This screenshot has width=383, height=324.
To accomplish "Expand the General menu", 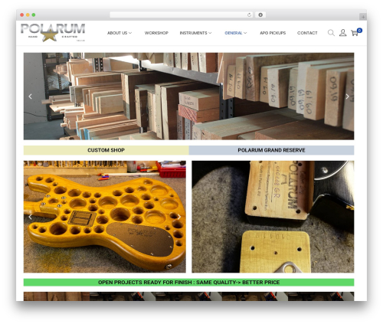I will 236,33.
